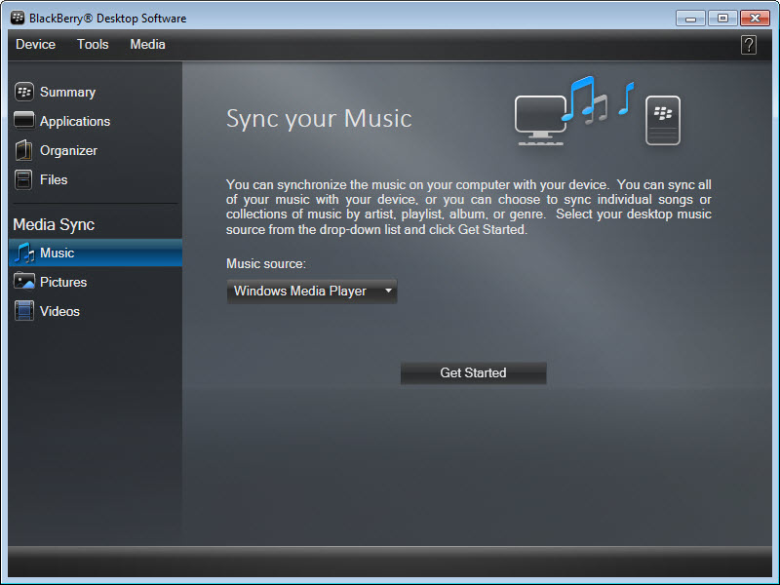Minimize the BlackBerry Desktop Software window
The image size is (780, 585).
coord(690,19)
